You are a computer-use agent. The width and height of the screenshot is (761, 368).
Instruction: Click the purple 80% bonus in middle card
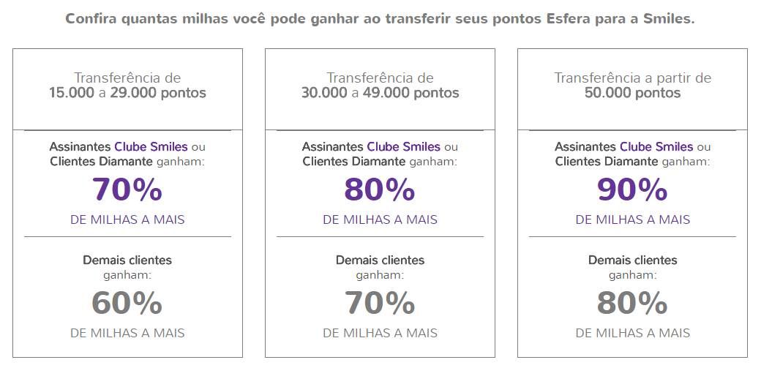tap(380, 189)
